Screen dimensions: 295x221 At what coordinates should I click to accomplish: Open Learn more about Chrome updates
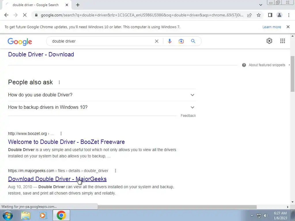(x=272, y=27)
